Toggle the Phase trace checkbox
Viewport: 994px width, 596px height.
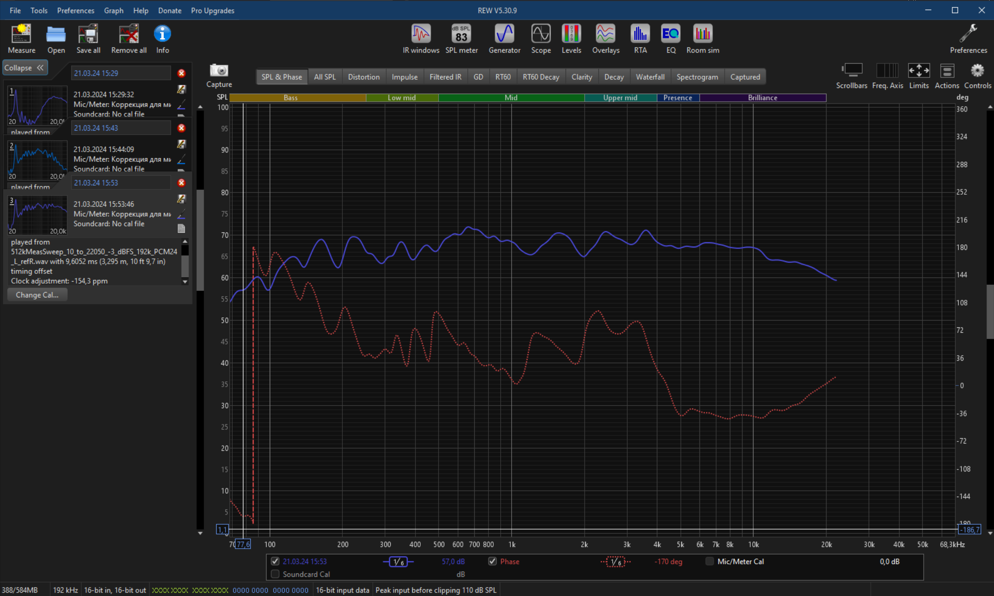click(492, 561)
